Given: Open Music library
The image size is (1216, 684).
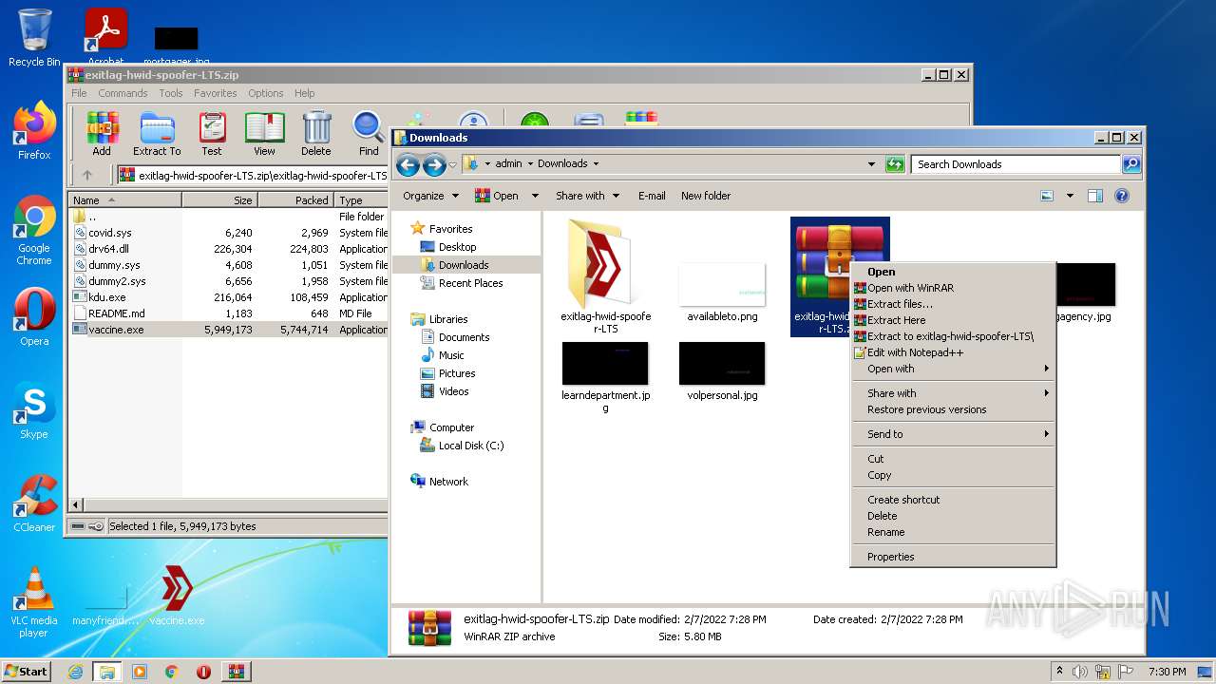Looking at the screenshot, I should pyautogui.click(x=451, y=355).
